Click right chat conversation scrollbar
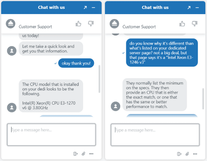207x161 pixels. point(203,99)
